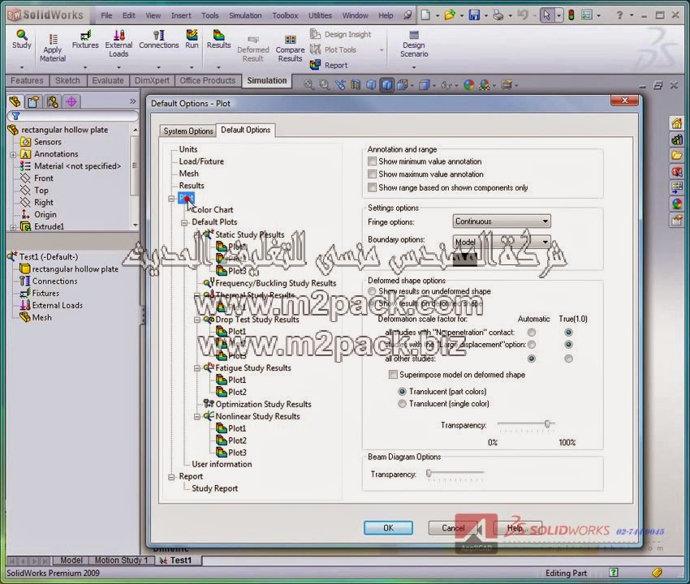Click the feature tree vertical scrollbar
The height and width of the screenshot is (584, 690).
tap(135, 177)
